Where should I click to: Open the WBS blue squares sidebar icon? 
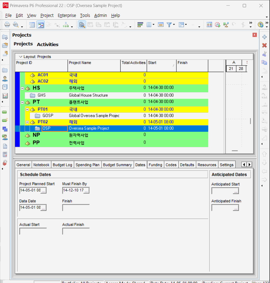[x=5, y=129]
